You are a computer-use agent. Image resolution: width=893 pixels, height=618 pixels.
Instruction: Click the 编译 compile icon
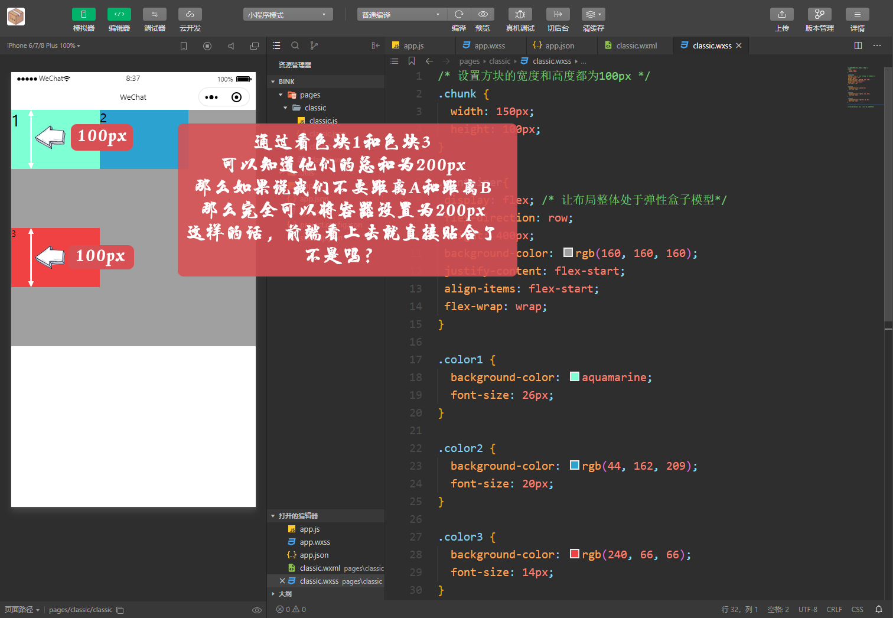(x=459, y=14)
